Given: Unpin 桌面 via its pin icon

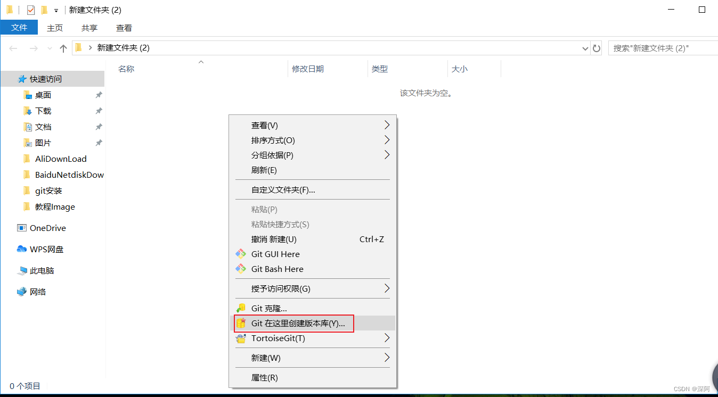Looking at the screenshot, I should pos(99,95).
